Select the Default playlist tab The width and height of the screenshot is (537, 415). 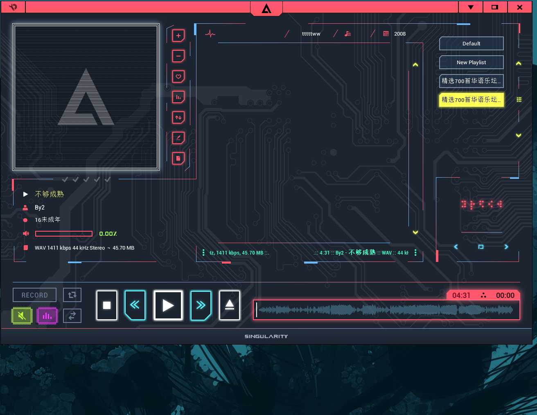tap(472, 43)
